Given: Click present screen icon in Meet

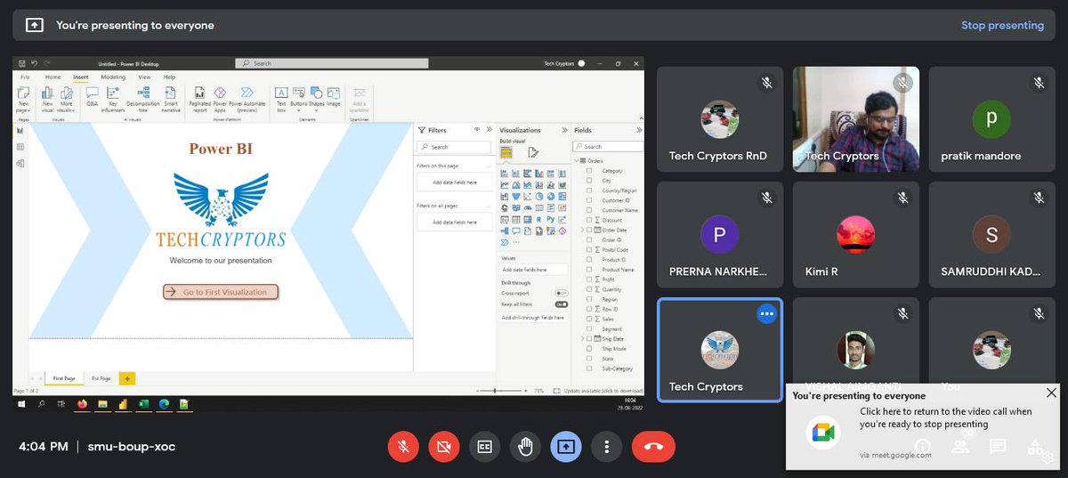Looking at the screenshot, I should (566, 447).
